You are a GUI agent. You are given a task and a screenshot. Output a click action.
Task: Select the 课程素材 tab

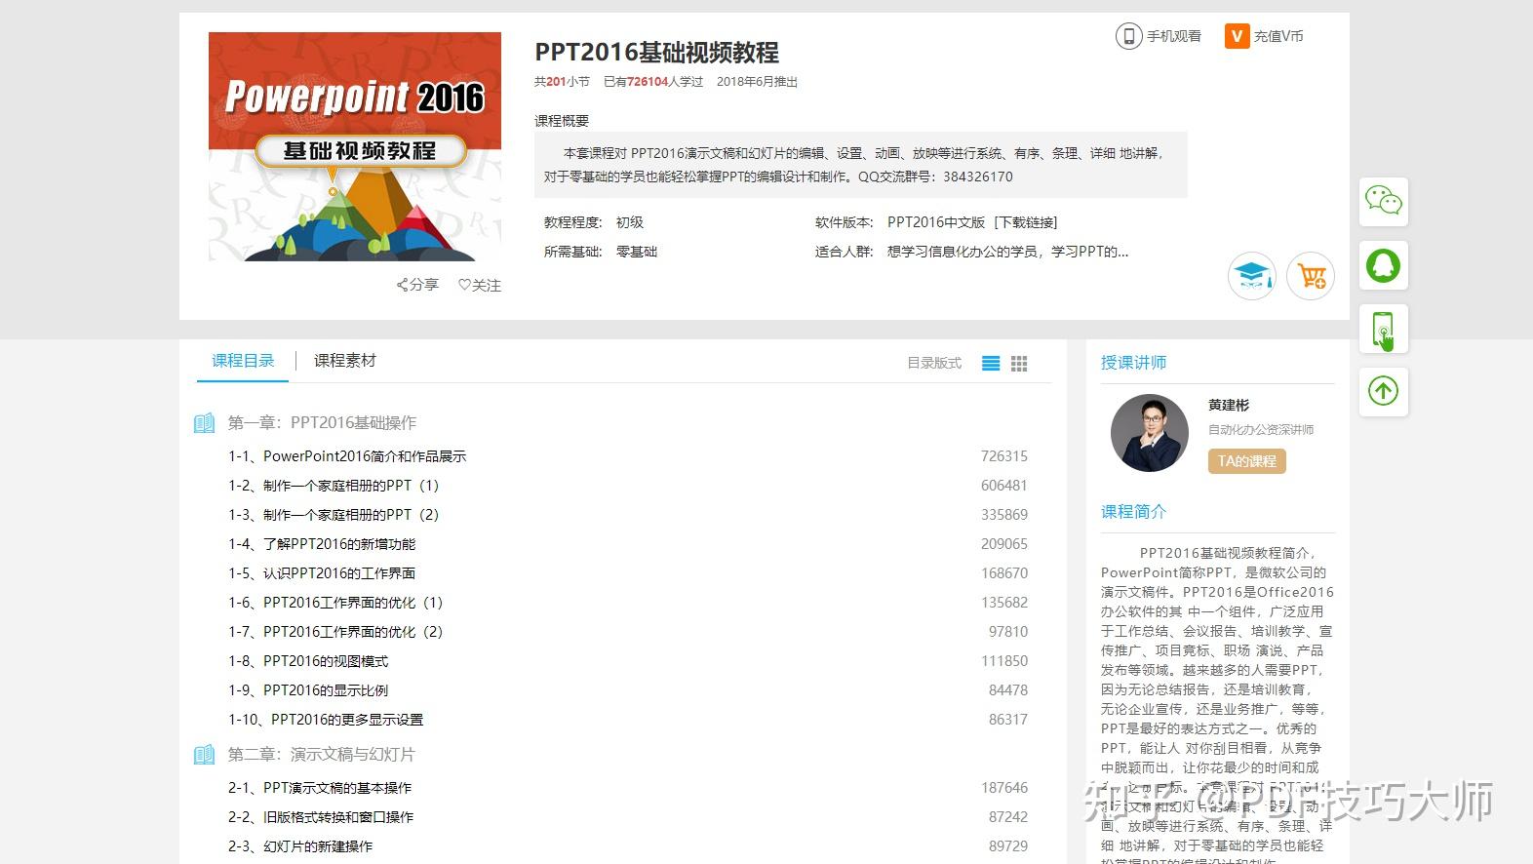(x=344, y=361)
